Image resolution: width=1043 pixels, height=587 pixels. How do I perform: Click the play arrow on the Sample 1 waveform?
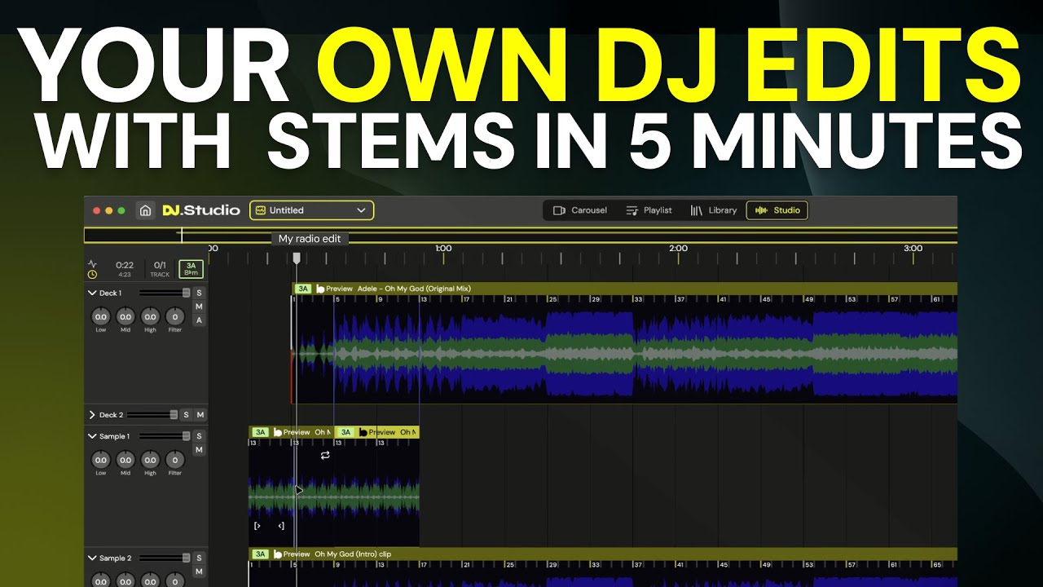[299, 491]
